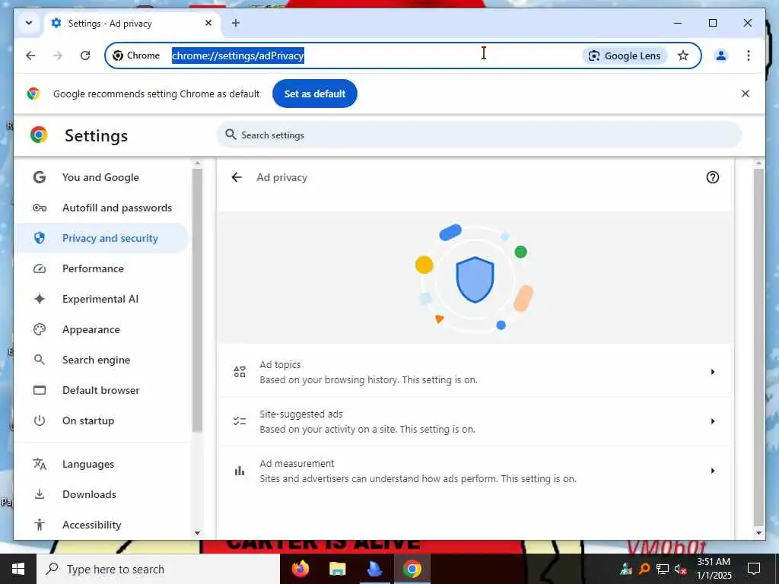The image size is (779, 584).
Task: Click the key icon beside Autofill
Action: pos(40,208)
